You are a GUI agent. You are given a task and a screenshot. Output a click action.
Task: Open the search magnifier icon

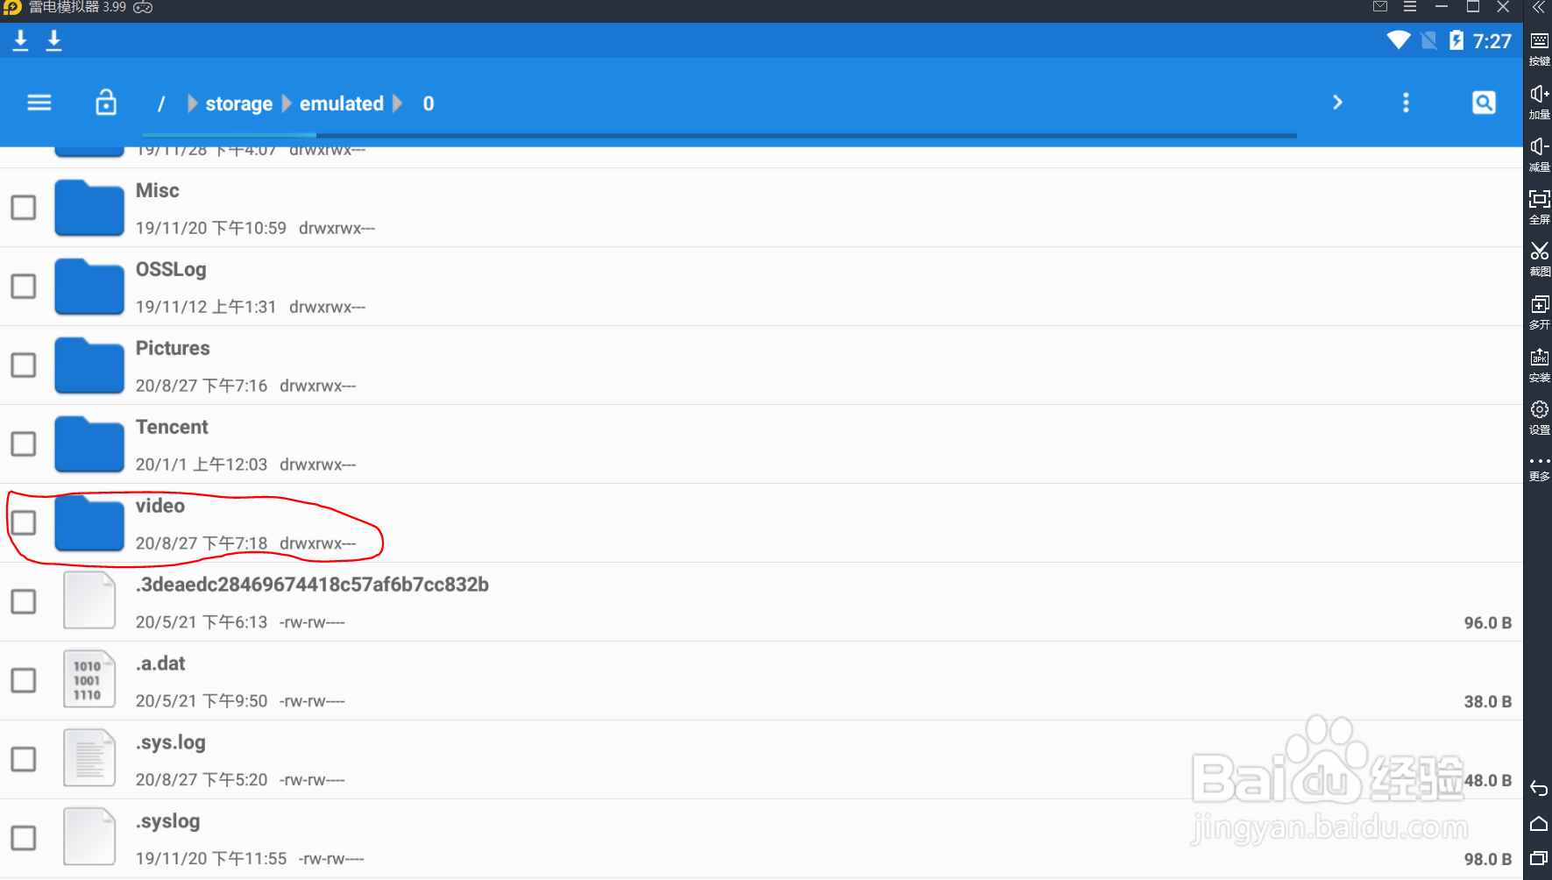click(x=1484, y=103)
